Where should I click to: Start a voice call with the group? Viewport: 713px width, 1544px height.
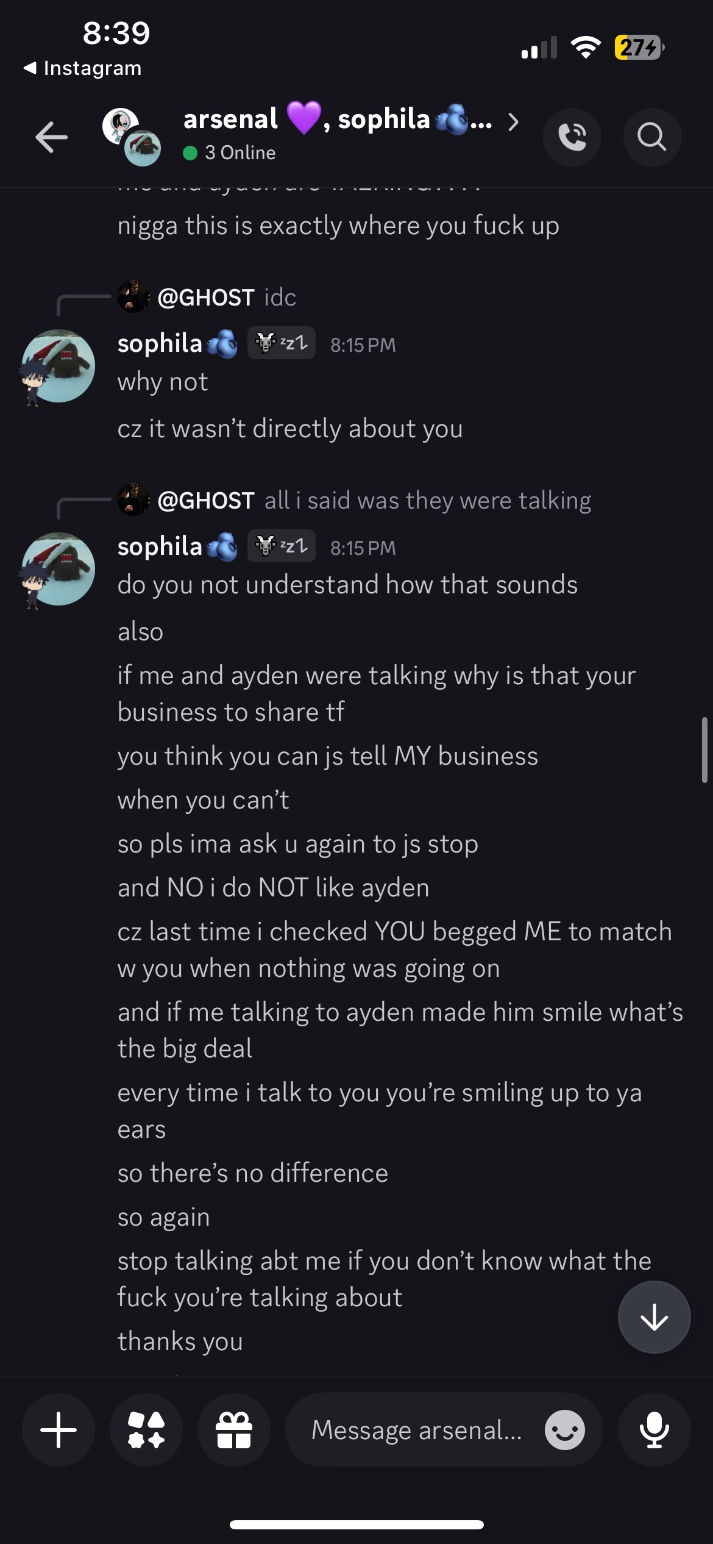(x=572, y=137)
